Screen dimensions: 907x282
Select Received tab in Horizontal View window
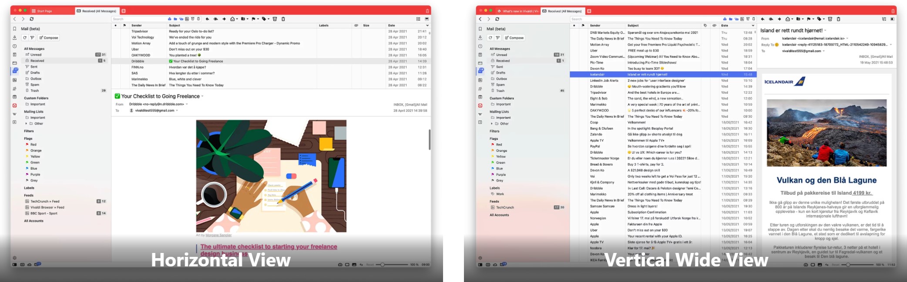[97, 11]
